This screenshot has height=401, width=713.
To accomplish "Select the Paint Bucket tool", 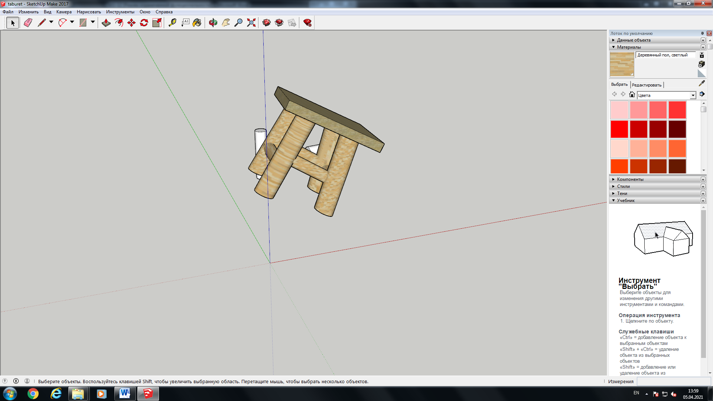I will [197, 23].
